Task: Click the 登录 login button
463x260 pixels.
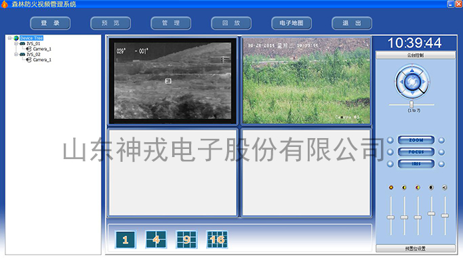Action: click(50, 23)
